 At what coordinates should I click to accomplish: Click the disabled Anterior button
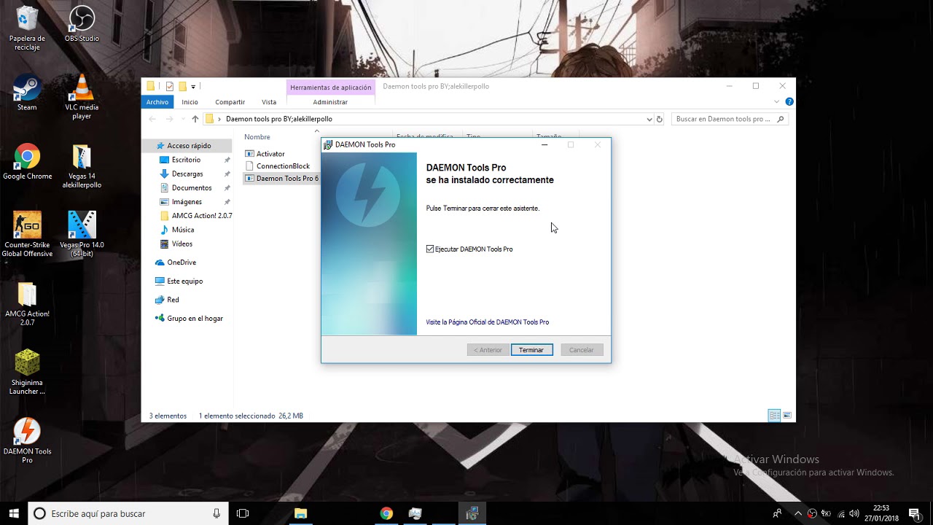tap(488, 350)
